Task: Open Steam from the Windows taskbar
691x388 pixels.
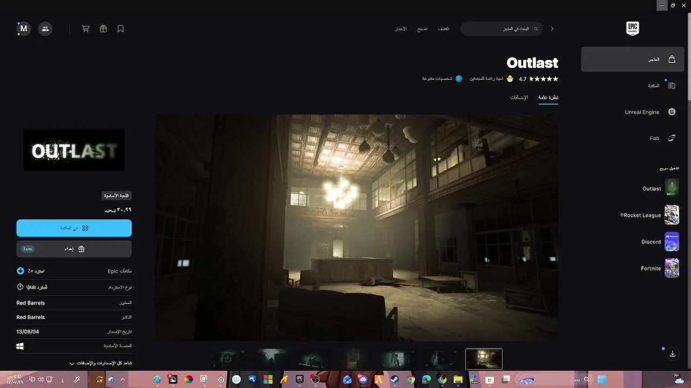Action: 395,379
